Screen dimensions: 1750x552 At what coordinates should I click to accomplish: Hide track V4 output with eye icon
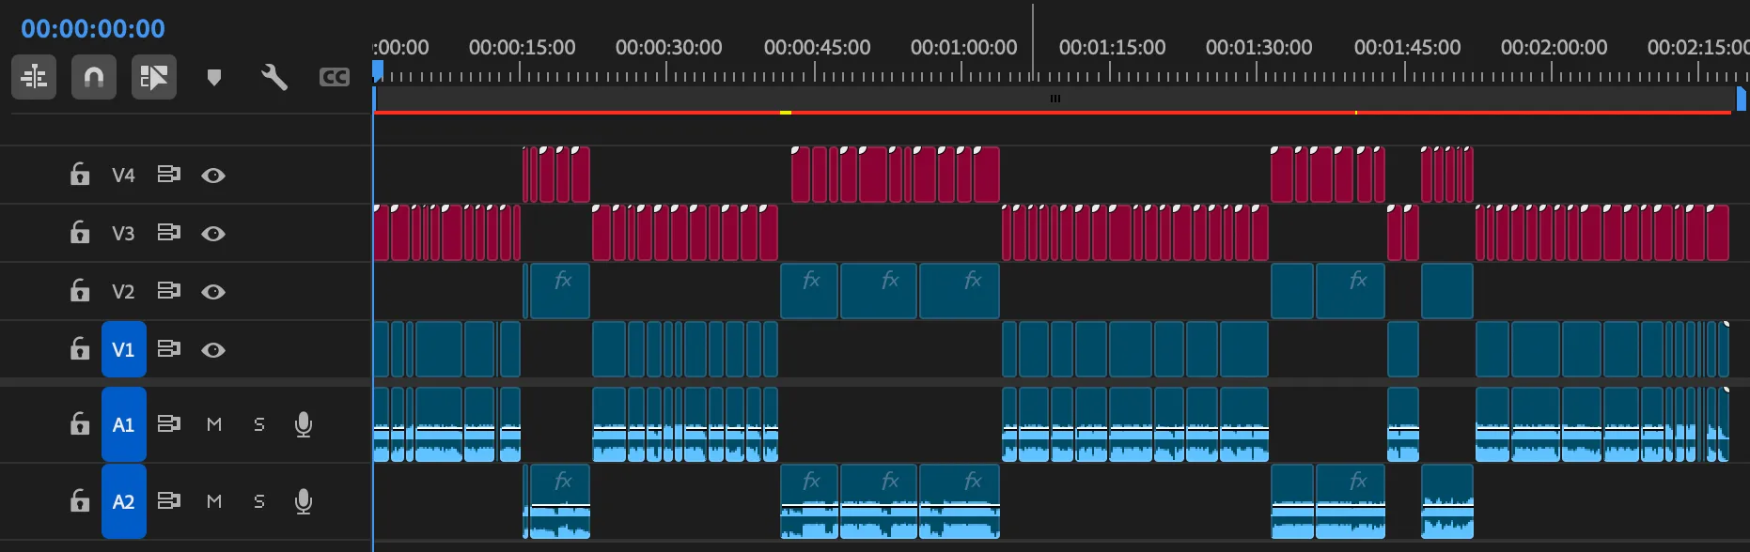click(213, 176)
